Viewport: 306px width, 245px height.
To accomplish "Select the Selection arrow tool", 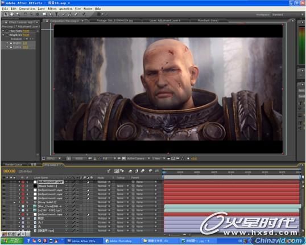I will point(6,14).
